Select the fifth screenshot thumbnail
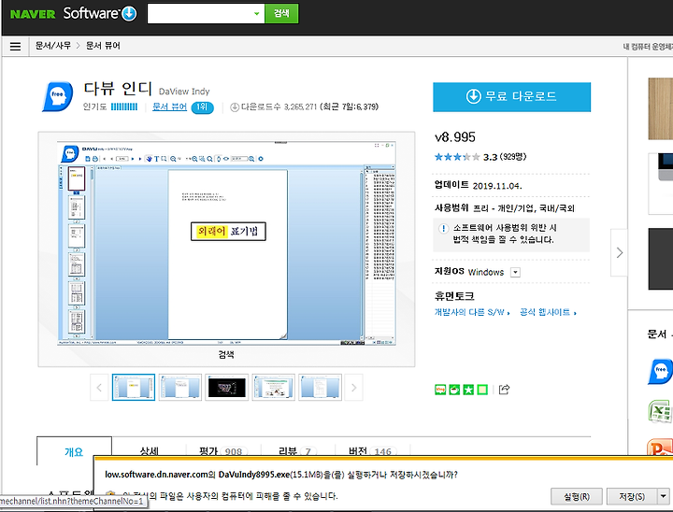The image size is (673, 512). pyautogui.click(x=321, y=388)
